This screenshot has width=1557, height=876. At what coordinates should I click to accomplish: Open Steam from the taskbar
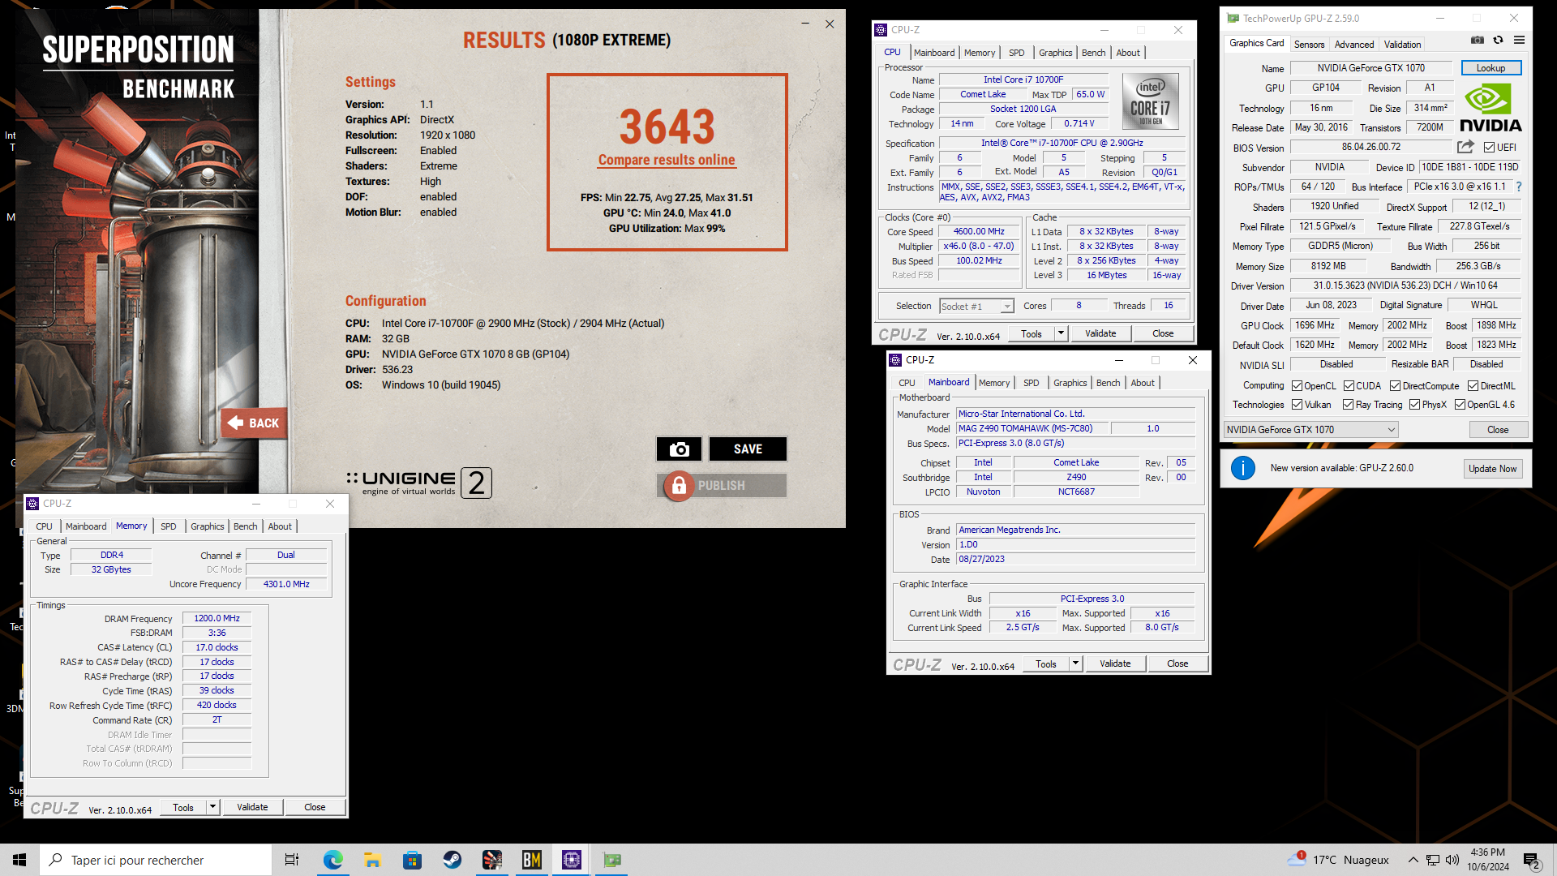(x=452, y=860)
